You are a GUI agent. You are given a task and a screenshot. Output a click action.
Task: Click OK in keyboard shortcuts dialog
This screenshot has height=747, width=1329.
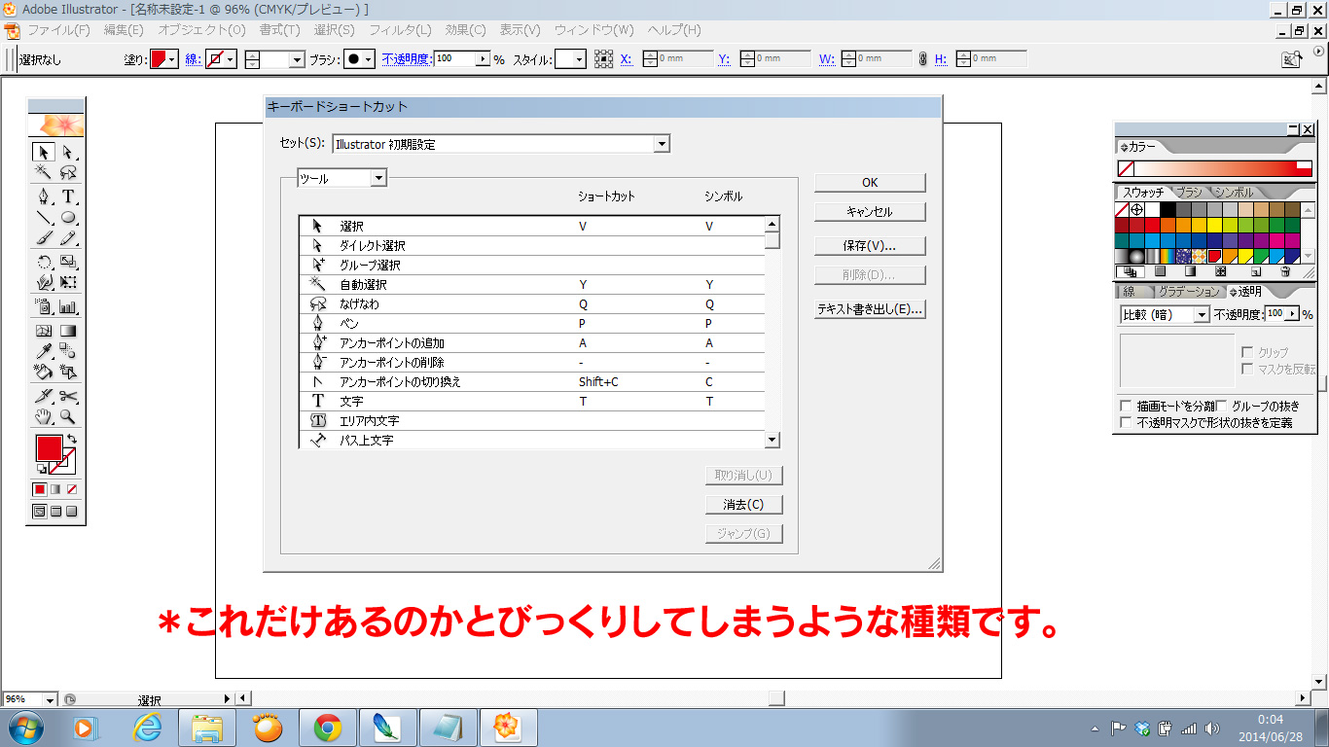coord(870,182)
